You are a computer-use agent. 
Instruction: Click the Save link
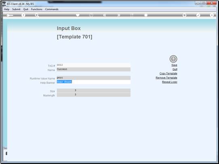(174, 65)
